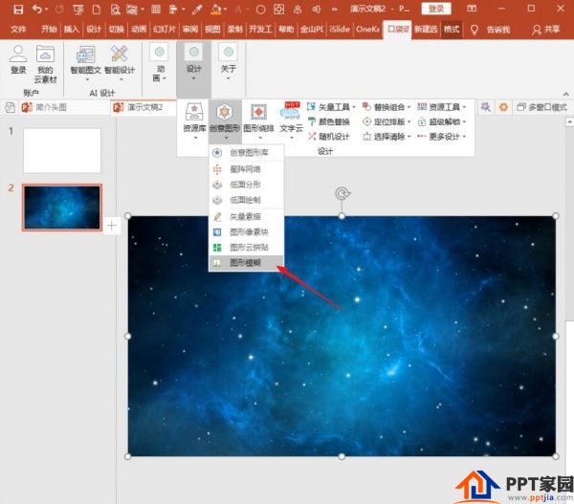This screenshot has width=574, height=504.
Task: Switch to the 简介头图 document tab
Action: 45,107
